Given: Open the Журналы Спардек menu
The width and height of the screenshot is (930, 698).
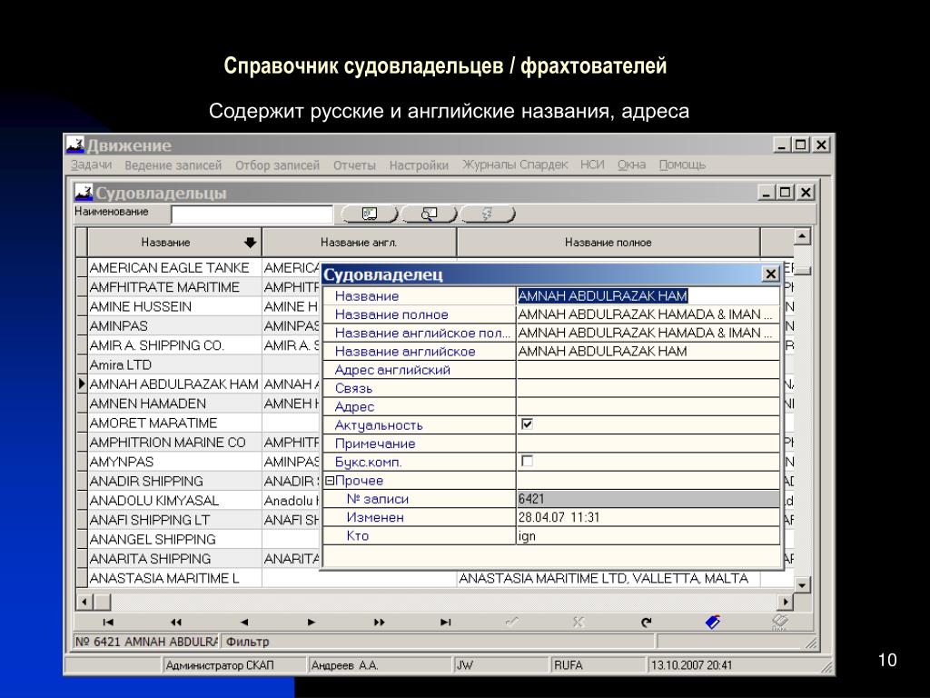Looking at the screenshot, I should (x=515, y=165).
